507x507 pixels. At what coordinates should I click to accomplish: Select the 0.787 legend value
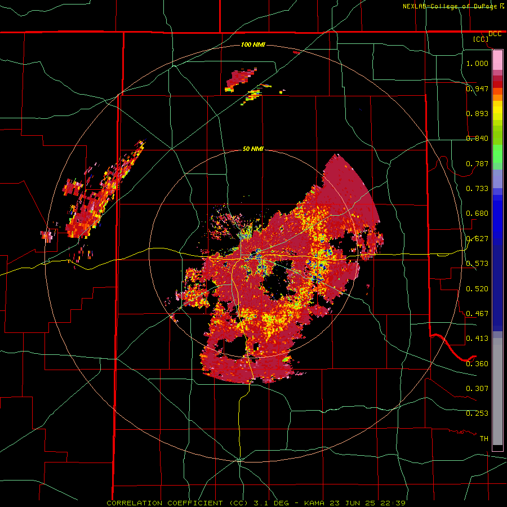[x=477, y=163]
